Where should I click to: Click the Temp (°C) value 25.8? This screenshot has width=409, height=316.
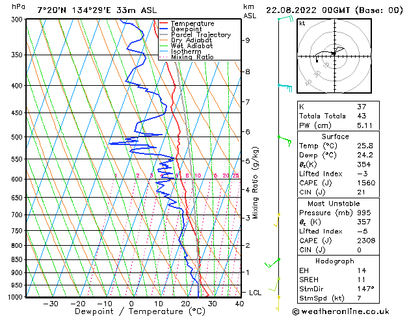(x=365, y=146)
